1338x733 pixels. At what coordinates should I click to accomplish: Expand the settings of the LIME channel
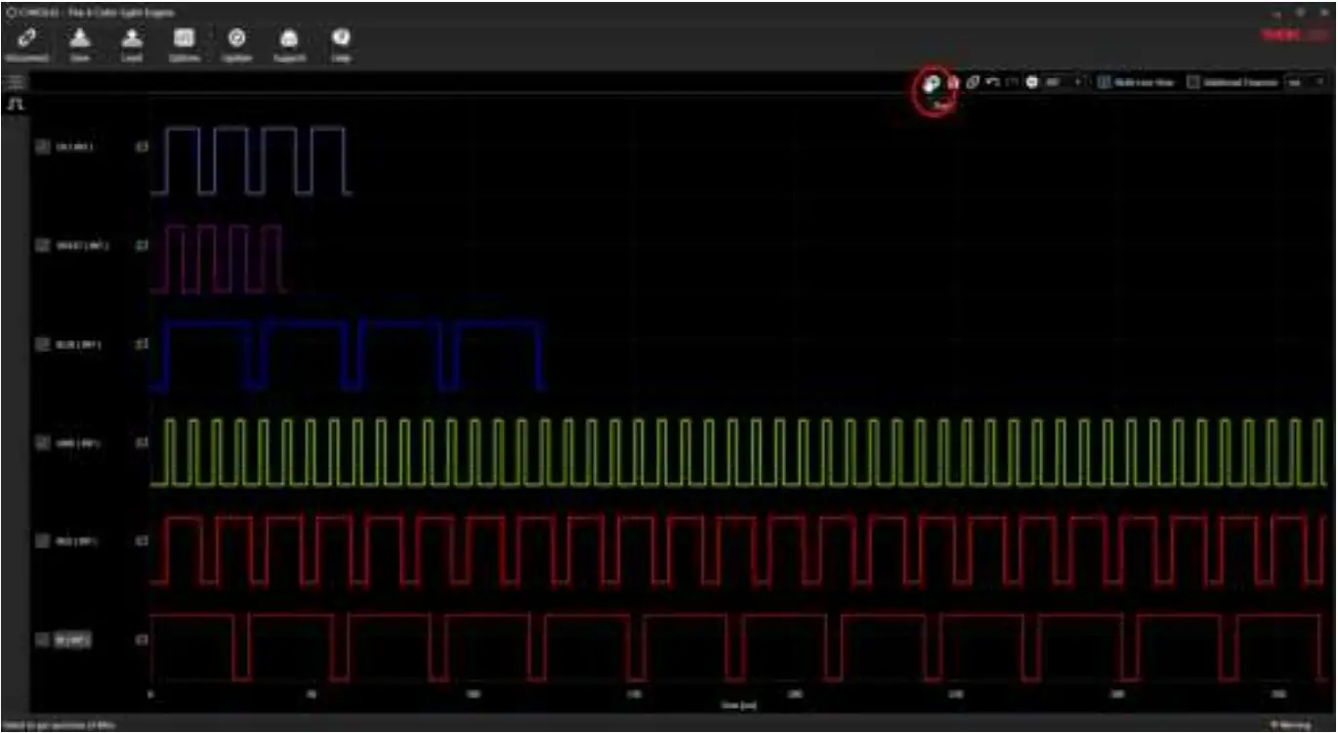[142, 442]
